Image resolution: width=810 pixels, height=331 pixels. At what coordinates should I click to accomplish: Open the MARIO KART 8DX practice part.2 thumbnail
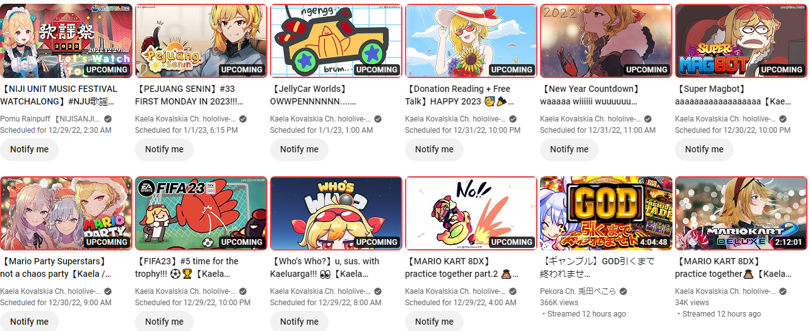471,213
